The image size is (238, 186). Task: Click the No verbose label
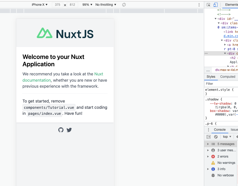click(x=226, y=175)
